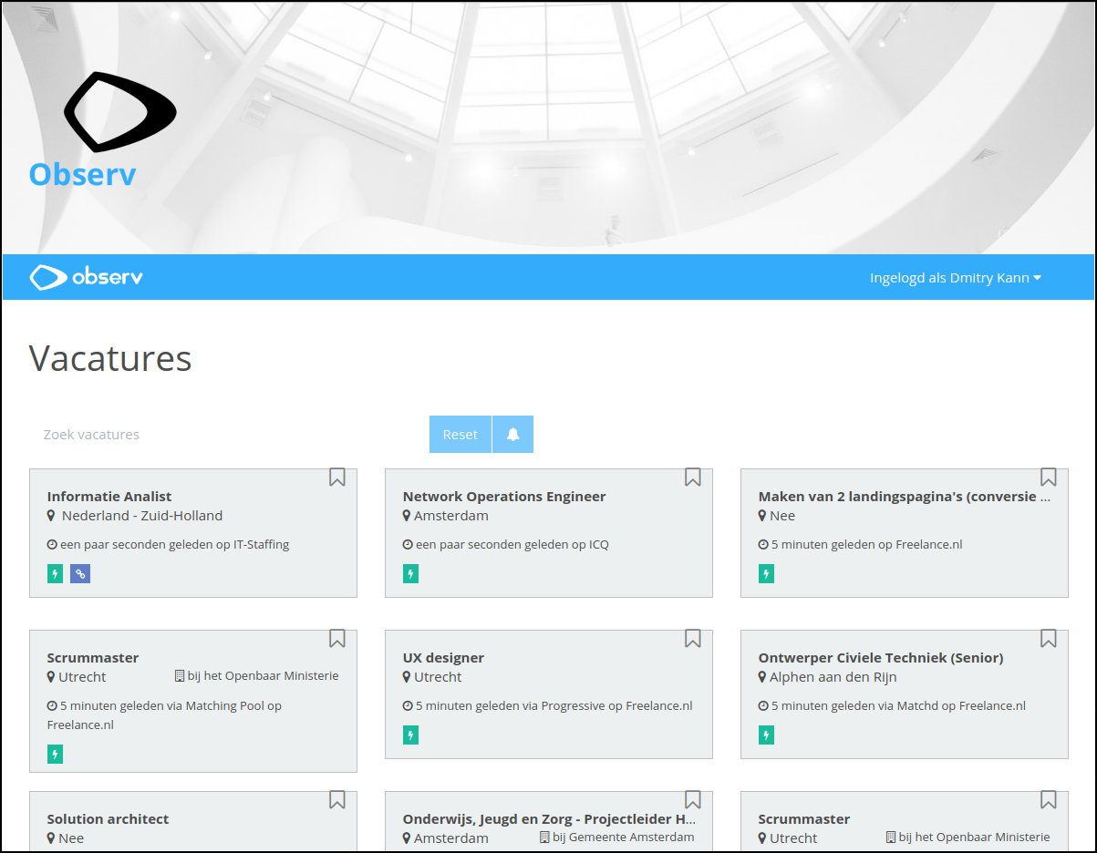Bookmark the Ontwerper Civiele Techniek vacancy
The height and width of the screenshot is (853, 1097).
pyautogui.click(x=1049, y=639)
